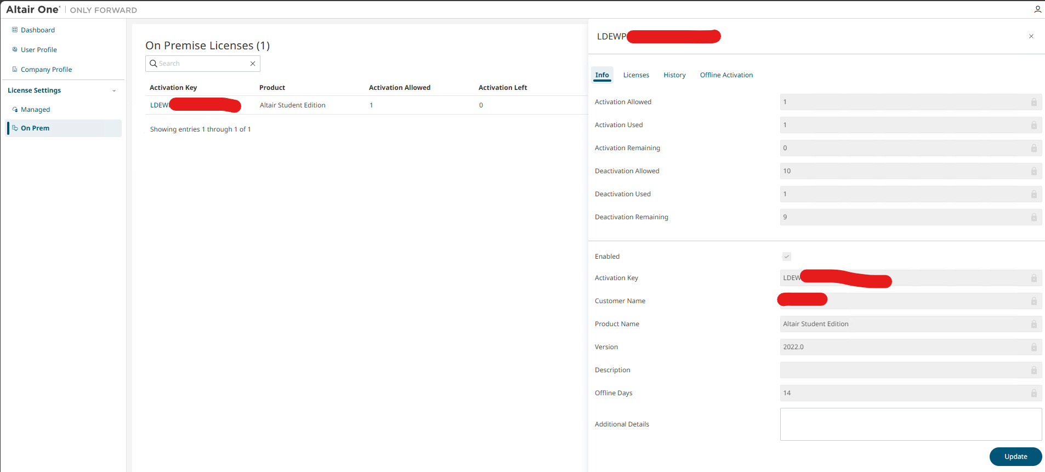The width and height of the screenshot is (1045, 472).
Task: Click the lock icon on Description field
Action: point(1034,370)
